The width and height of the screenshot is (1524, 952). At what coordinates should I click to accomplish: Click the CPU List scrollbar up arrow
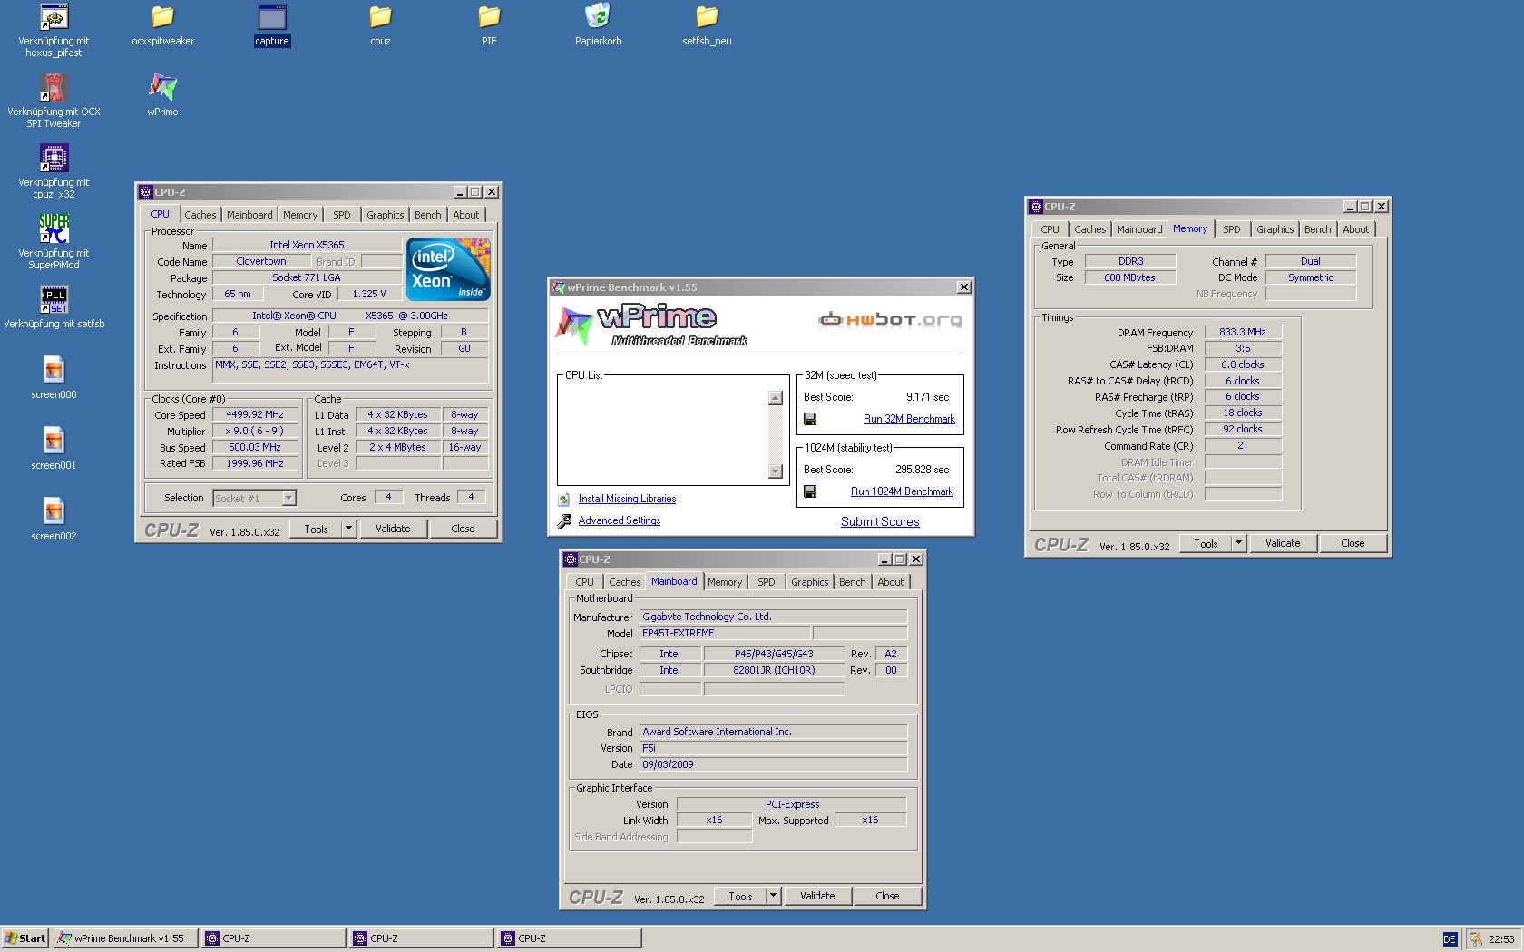pyautogui.click(x=776, y=398)
